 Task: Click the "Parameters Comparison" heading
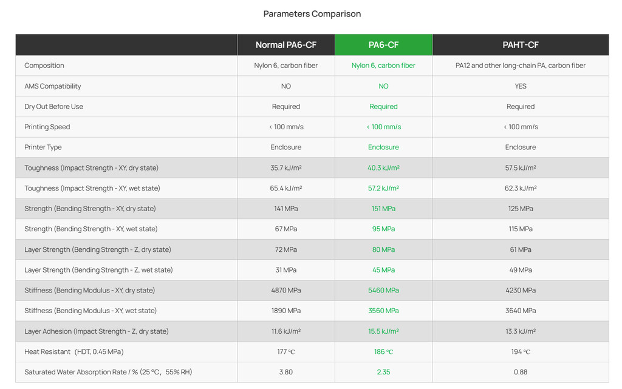pos(312,14)
